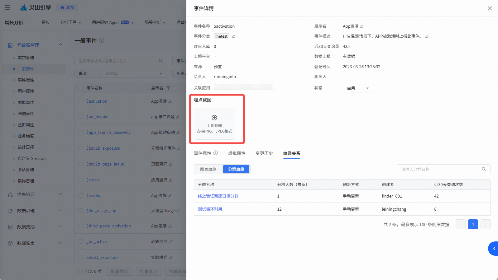Click the upload screenshot plus icon
498x280 pixels.
point(214,118)
